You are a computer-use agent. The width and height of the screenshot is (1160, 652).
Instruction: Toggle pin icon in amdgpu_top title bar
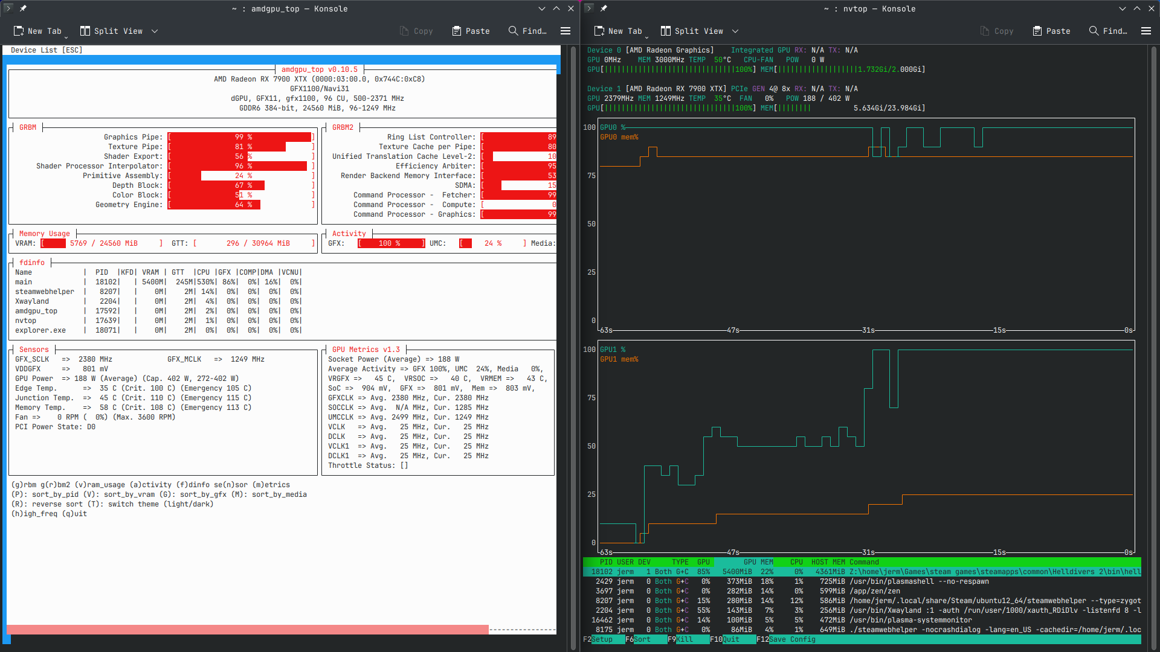pos(23,8)
